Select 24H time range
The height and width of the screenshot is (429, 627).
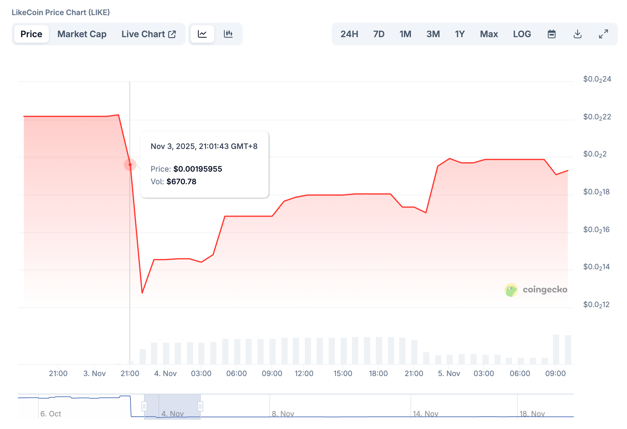349,34
